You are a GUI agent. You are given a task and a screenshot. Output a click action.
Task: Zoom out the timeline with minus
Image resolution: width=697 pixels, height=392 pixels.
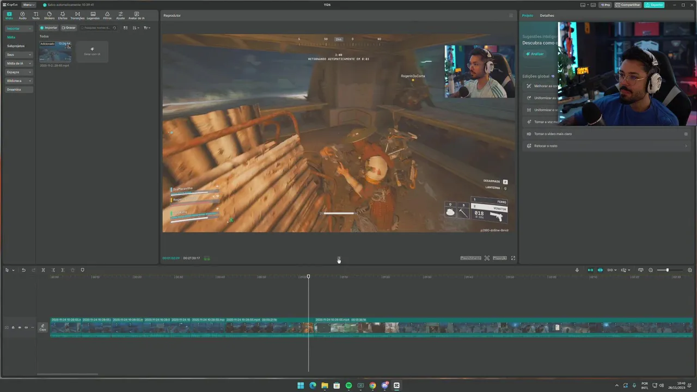(651, 270)
